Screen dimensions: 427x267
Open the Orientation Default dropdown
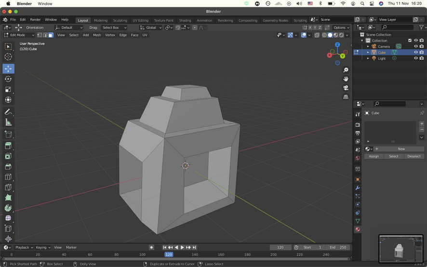[68, 27]
